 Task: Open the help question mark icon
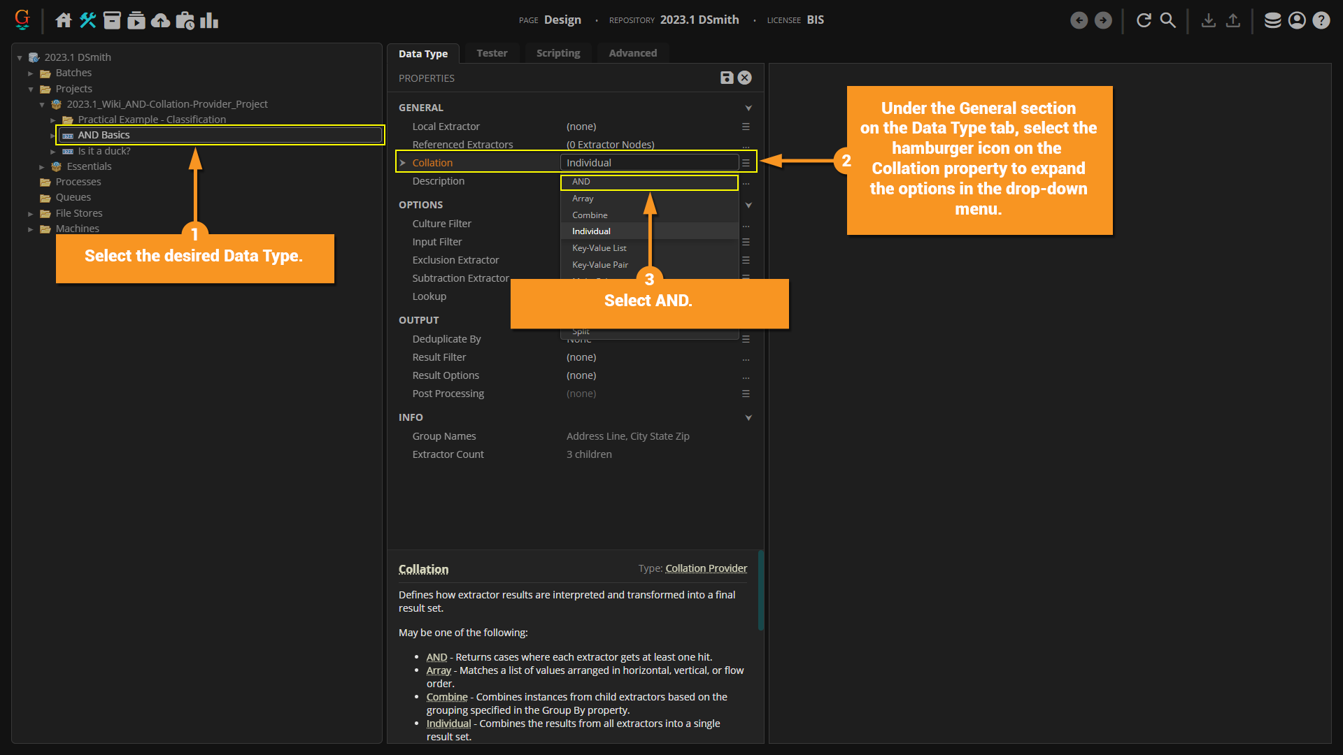click(1321, 20)
